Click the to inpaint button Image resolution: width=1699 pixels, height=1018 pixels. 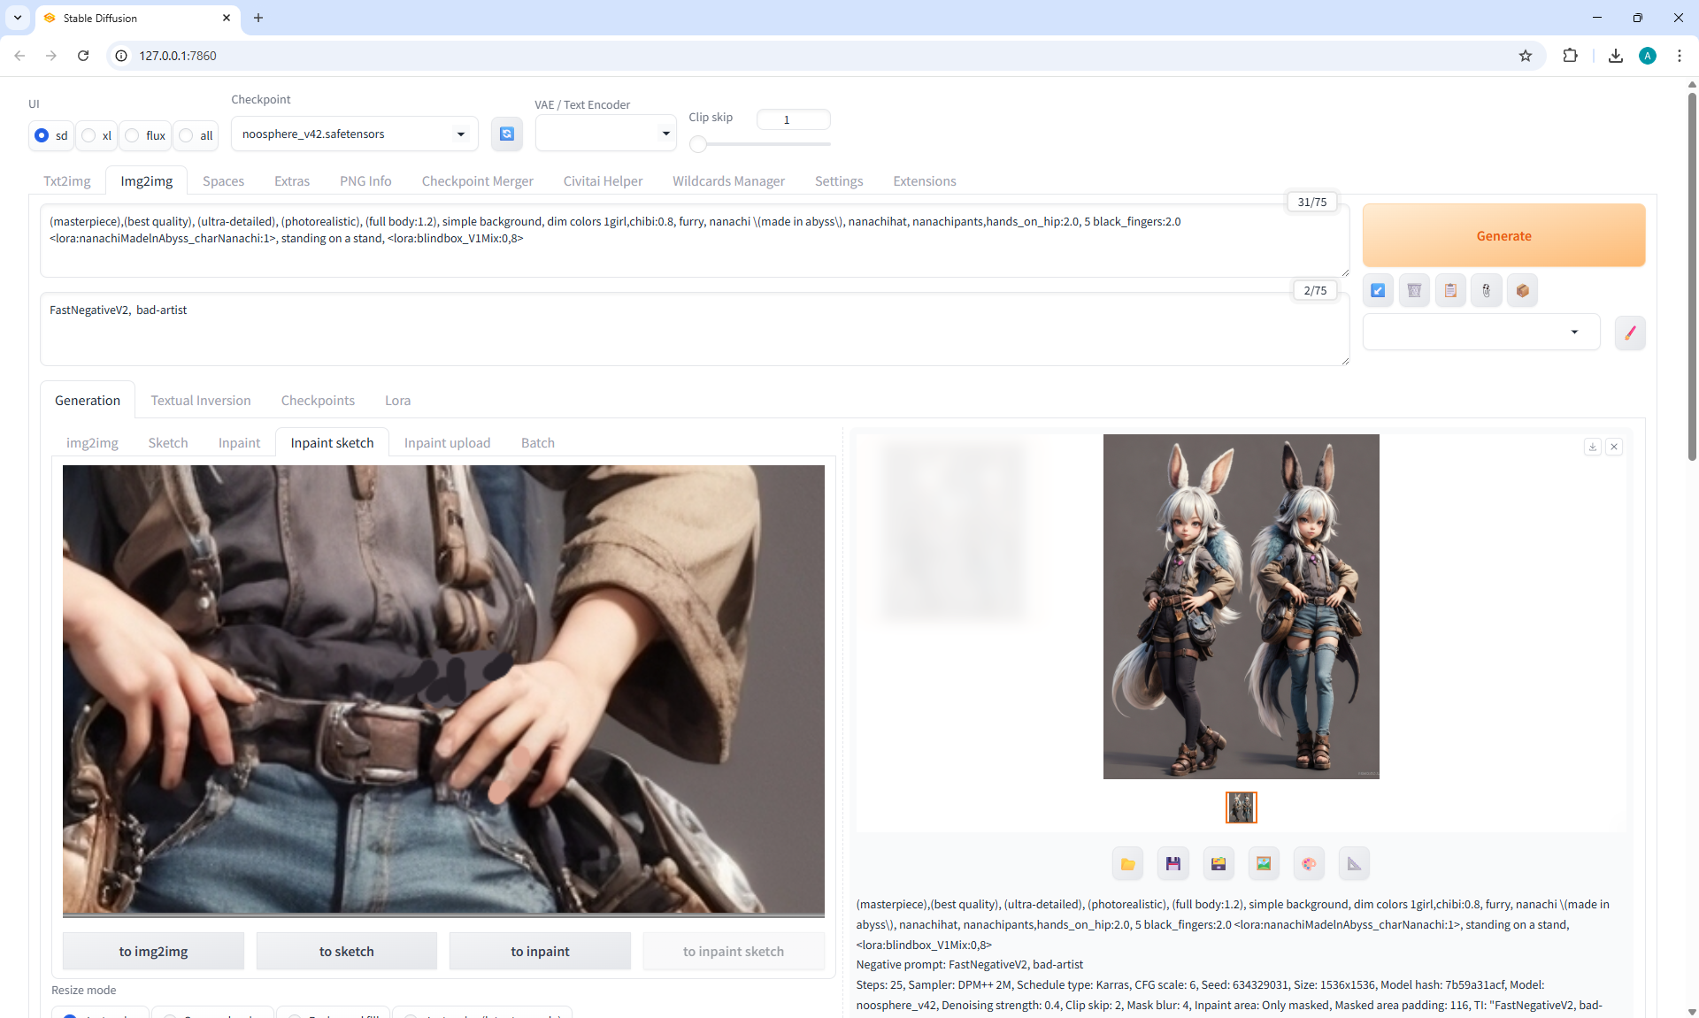coord(540,952)
